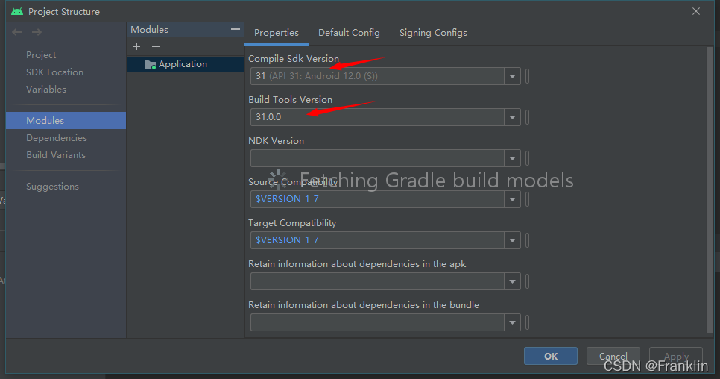Click the properties panel vertical scrollbar
720x379 pixels.
[x=710, y=189]
